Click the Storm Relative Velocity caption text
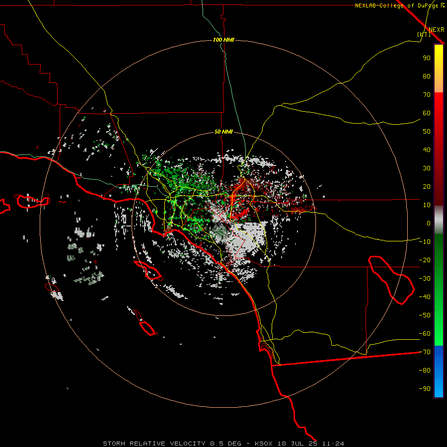The image size is (447, 447). [x=223, y=444]
